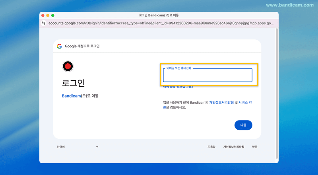Click the blue Bandicam link under 로그인

[72, 96]
